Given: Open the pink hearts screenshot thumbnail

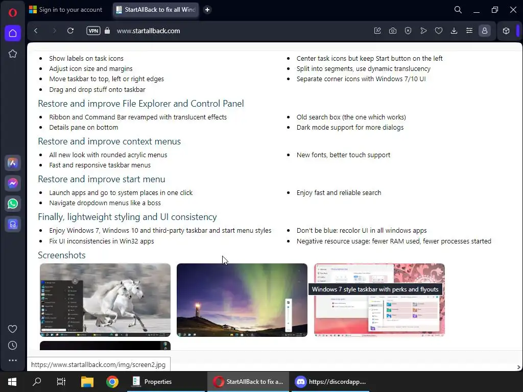Looking at the screenshot, I should coord(379,300).
